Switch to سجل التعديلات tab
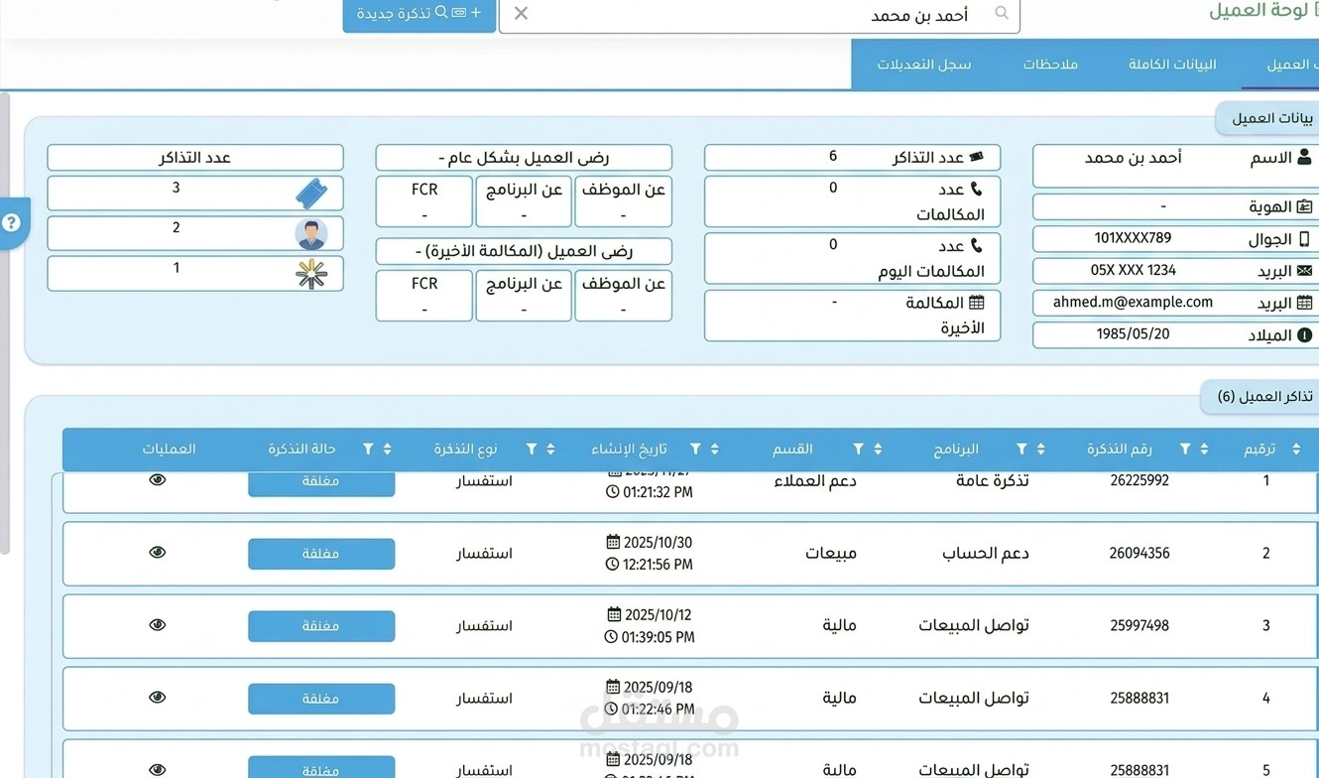The image size is (1319, 778). (x=924, y=65)
